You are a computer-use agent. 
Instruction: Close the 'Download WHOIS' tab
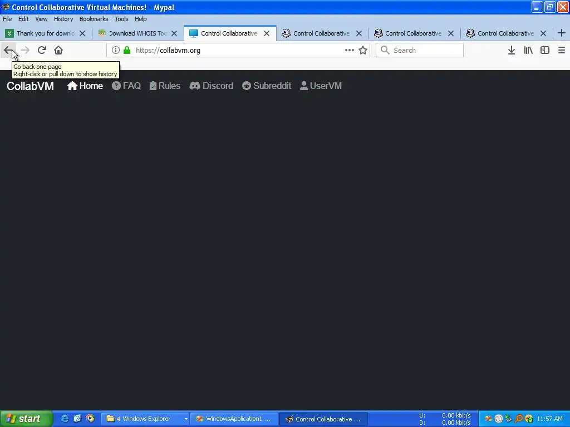click(x=174, y=33)
